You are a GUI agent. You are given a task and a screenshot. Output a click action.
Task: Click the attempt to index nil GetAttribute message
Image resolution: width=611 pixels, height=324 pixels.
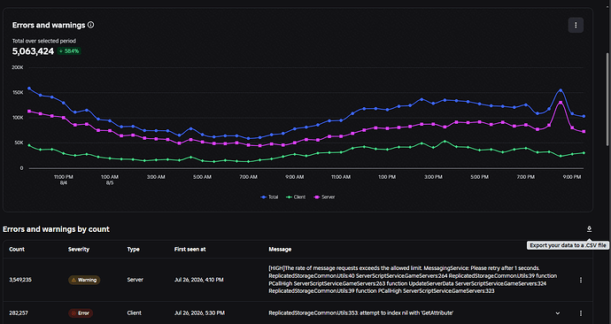pyautogui.click(x=360, y=313)
